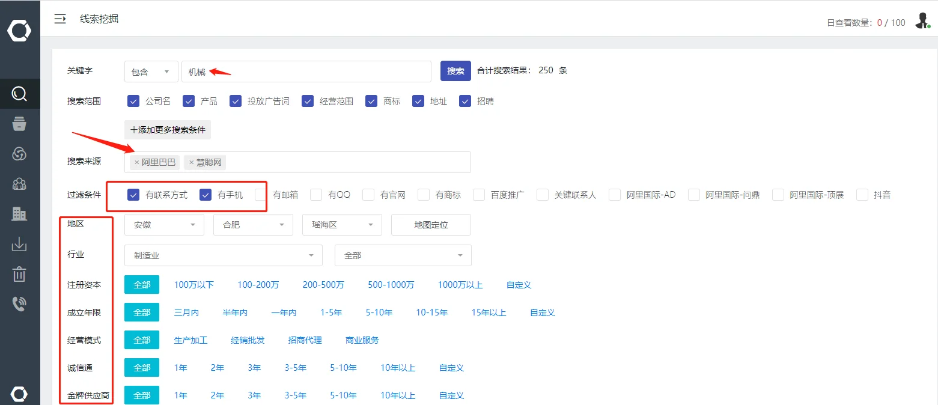The height and width of the screenshot is (405, 938).
Task: Select 生产加工 business mode
Action: [191, 340]
